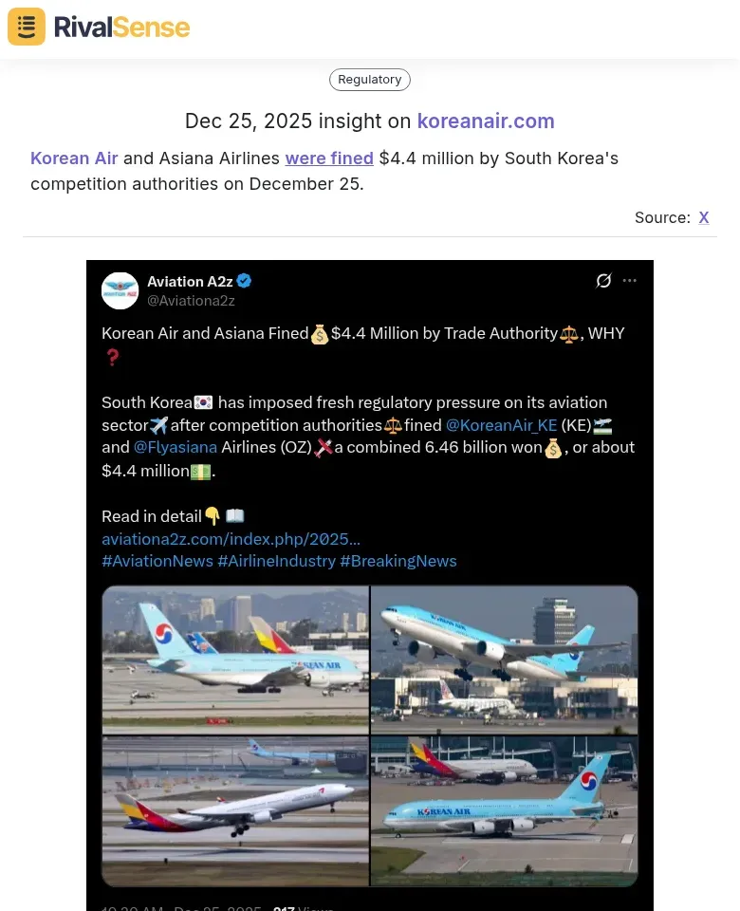Open the tweet's three-dot more menu
Image resolution: width=740 pixels, height=911 pixels.
pyautogui.click(x=630, y=281)
